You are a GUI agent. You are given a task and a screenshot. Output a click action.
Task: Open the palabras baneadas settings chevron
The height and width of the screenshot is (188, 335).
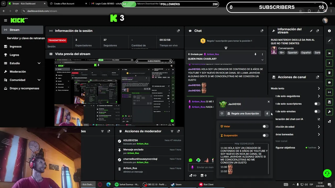pos(319,134)
